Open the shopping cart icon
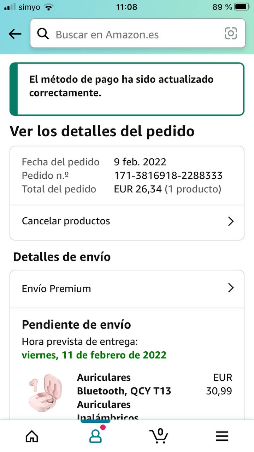The height and width of the screenshot is (452, 254). pos(159,436)
